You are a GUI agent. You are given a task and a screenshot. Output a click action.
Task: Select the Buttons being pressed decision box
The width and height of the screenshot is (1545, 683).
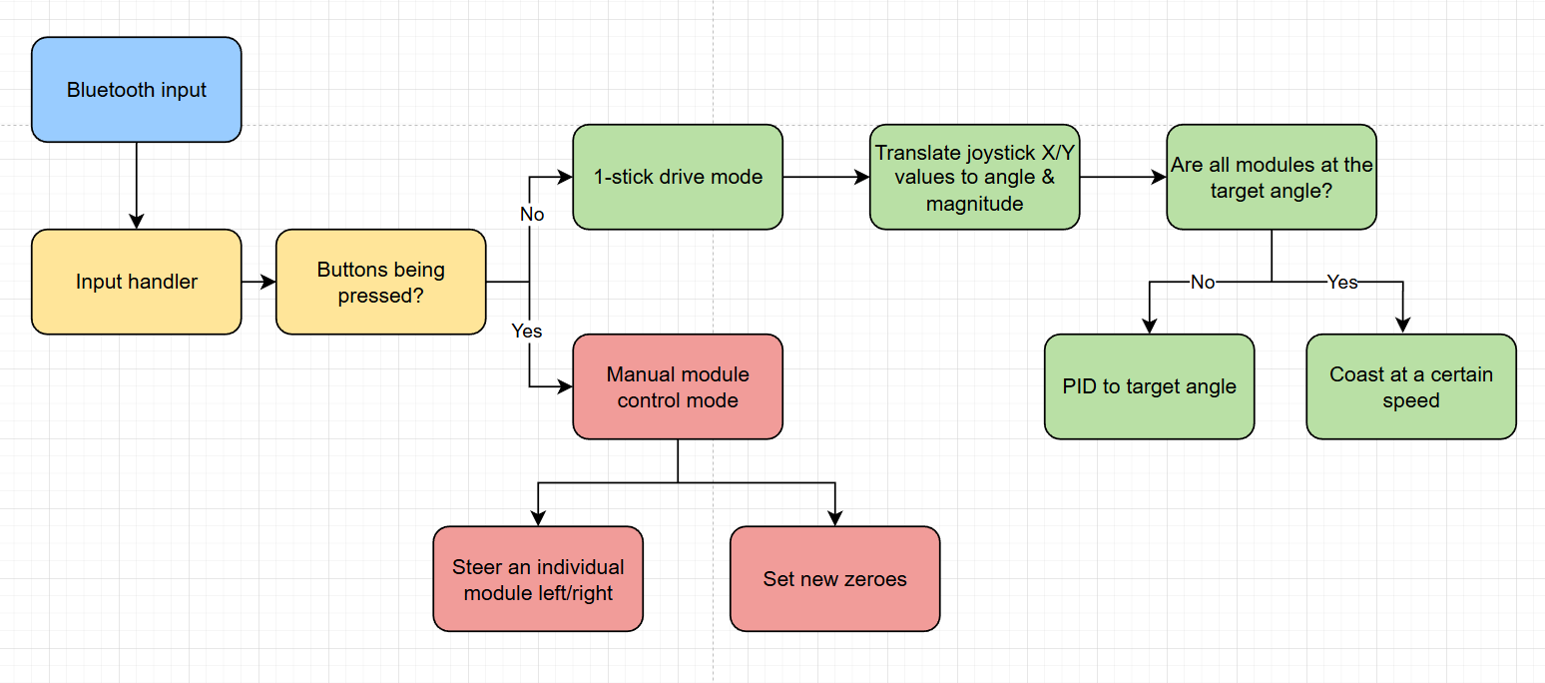tap(380, 281)
